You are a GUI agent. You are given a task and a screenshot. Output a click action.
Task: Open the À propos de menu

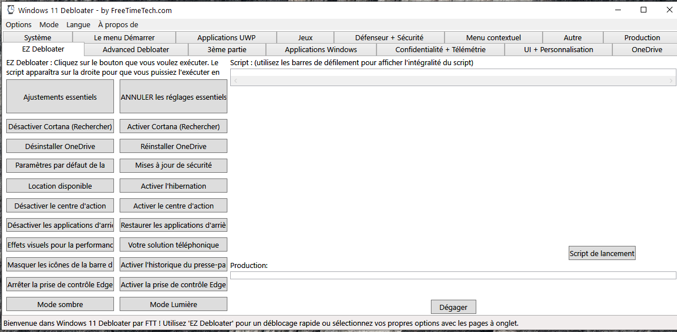(118, 24)
